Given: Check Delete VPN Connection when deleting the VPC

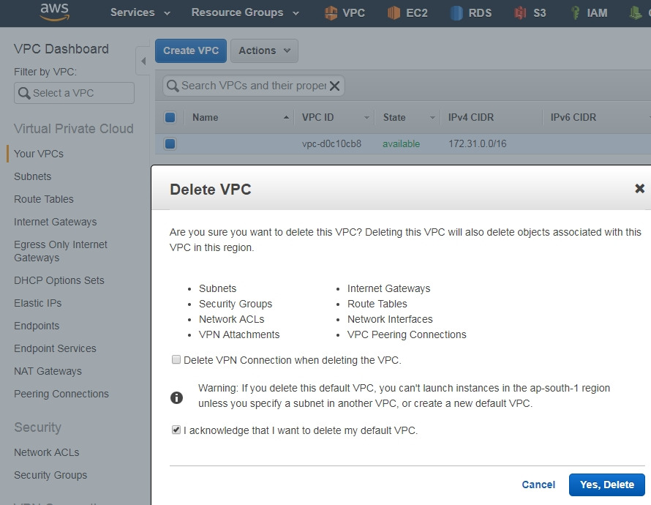Looking at the screenshot, I should coord(176,359).
